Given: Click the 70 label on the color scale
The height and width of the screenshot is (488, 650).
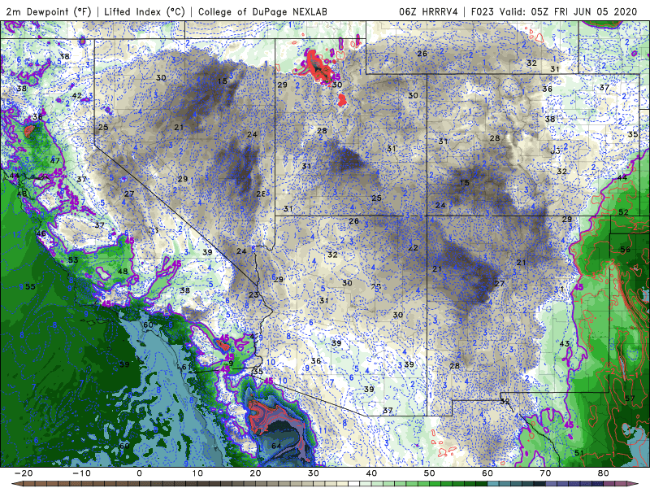Looking at the screenshot, I should click(x=545, y=473).
